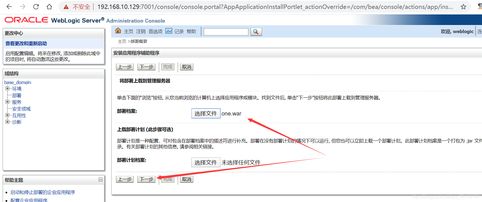Screen dimensions: 482x202
Task: Expand the 诊断 tree node
Action: click(7, 122)
